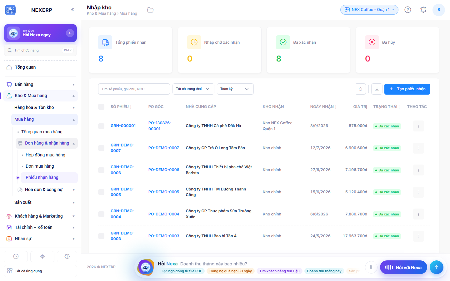
Task: Send the Nexa question with arrow button
Action: point(437,267)
